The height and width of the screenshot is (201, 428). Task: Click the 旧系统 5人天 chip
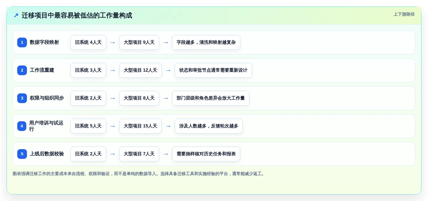point(88,126)
